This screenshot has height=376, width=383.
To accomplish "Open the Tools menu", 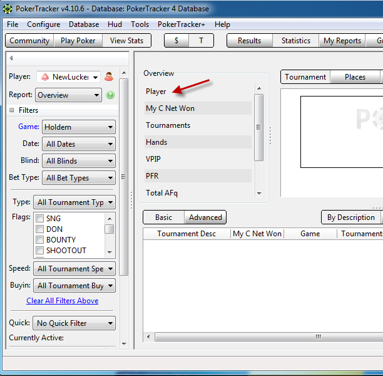I will pos(140,24).
